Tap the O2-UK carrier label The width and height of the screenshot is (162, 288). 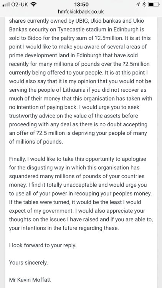click(x=20, y=4)
